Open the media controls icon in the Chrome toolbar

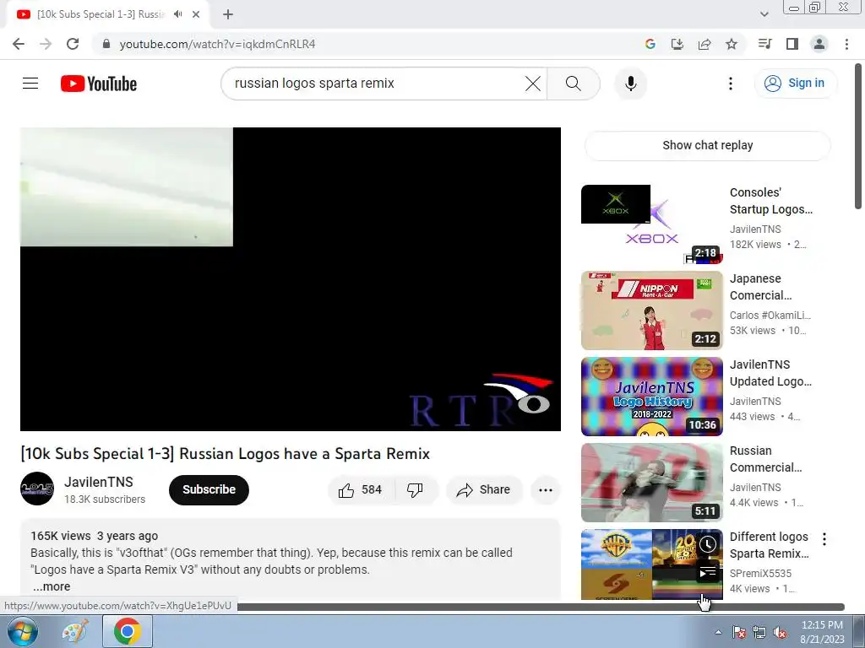point(764,44)
